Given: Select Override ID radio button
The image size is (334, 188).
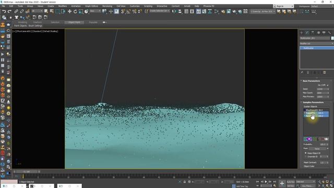Looking at the screenshot, I should [306, 157].
